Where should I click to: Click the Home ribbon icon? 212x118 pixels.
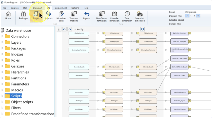pos(8,16)
